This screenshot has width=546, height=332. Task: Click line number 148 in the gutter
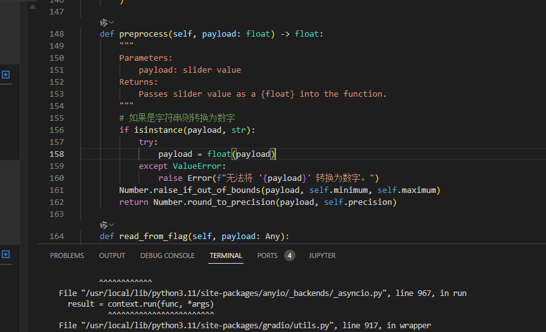coord(56,34)
